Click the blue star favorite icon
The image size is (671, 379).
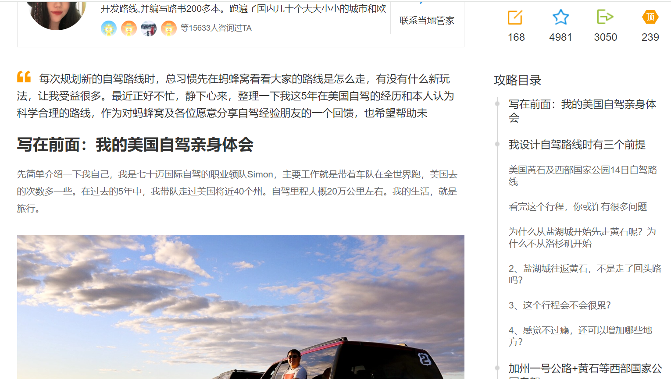560,17
